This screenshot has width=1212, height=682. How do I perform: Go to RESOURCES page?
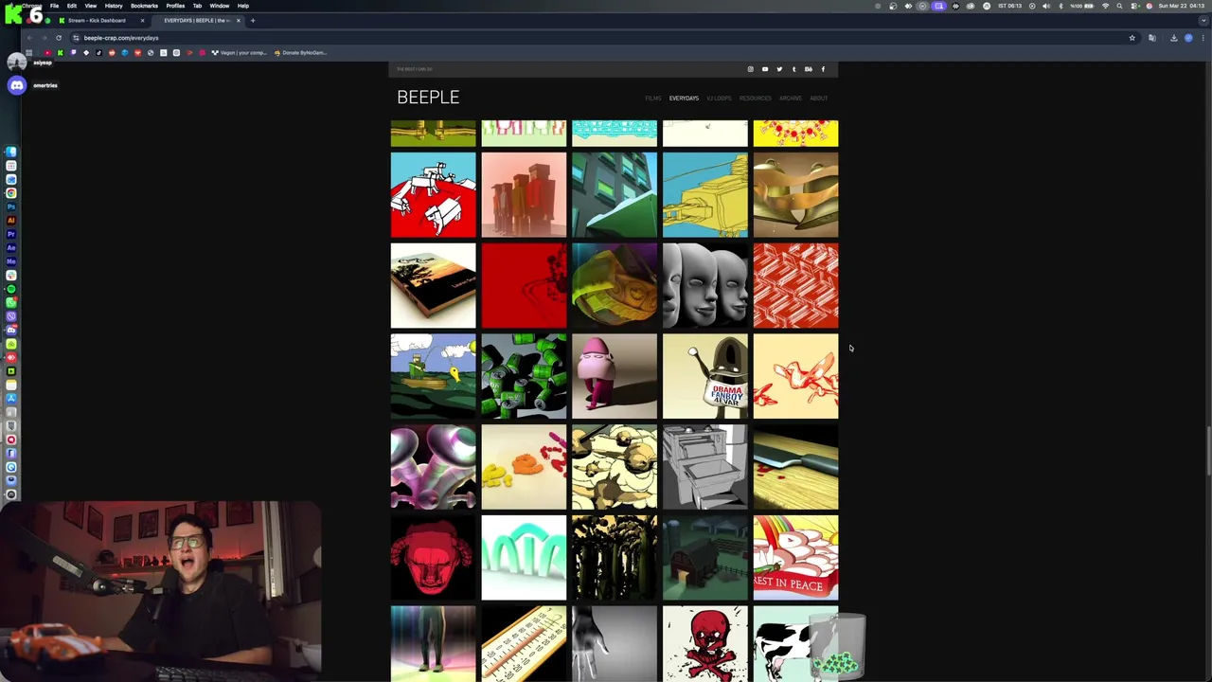tap(756, 99)
